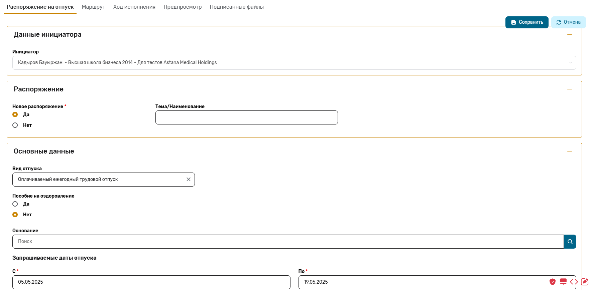Select Нет for Пособие на оздоровление

click(15, 215)
